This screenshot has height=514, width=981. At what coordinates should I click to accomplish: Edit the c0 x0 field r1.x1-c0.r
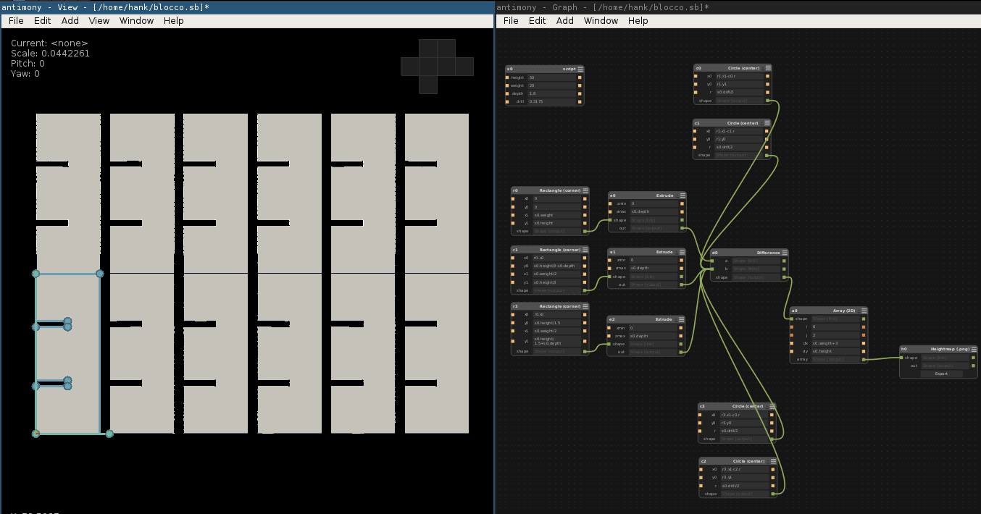739,75
